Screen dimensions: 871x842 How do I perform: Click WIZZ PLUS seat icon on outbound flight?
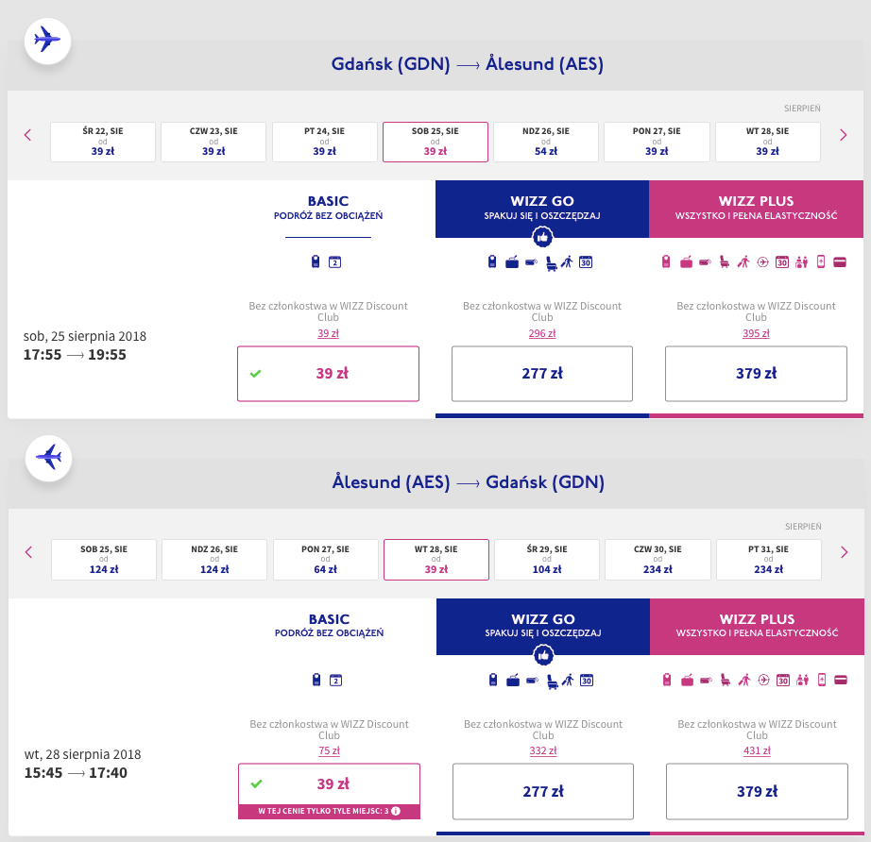point(724,262)
